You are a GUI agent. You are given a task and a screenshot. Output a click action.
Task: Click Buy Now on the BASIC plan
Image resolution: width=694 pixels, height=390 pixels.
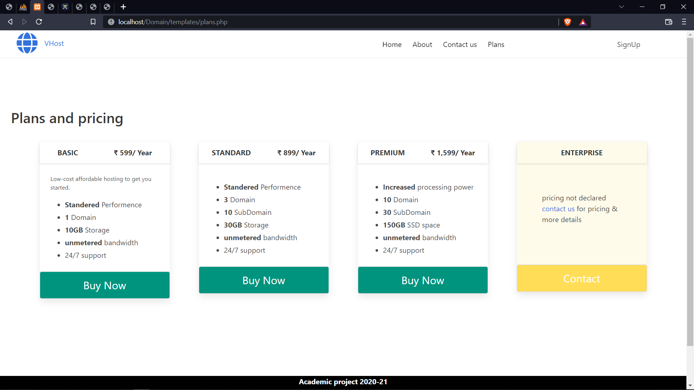click(x=104, y=285)
